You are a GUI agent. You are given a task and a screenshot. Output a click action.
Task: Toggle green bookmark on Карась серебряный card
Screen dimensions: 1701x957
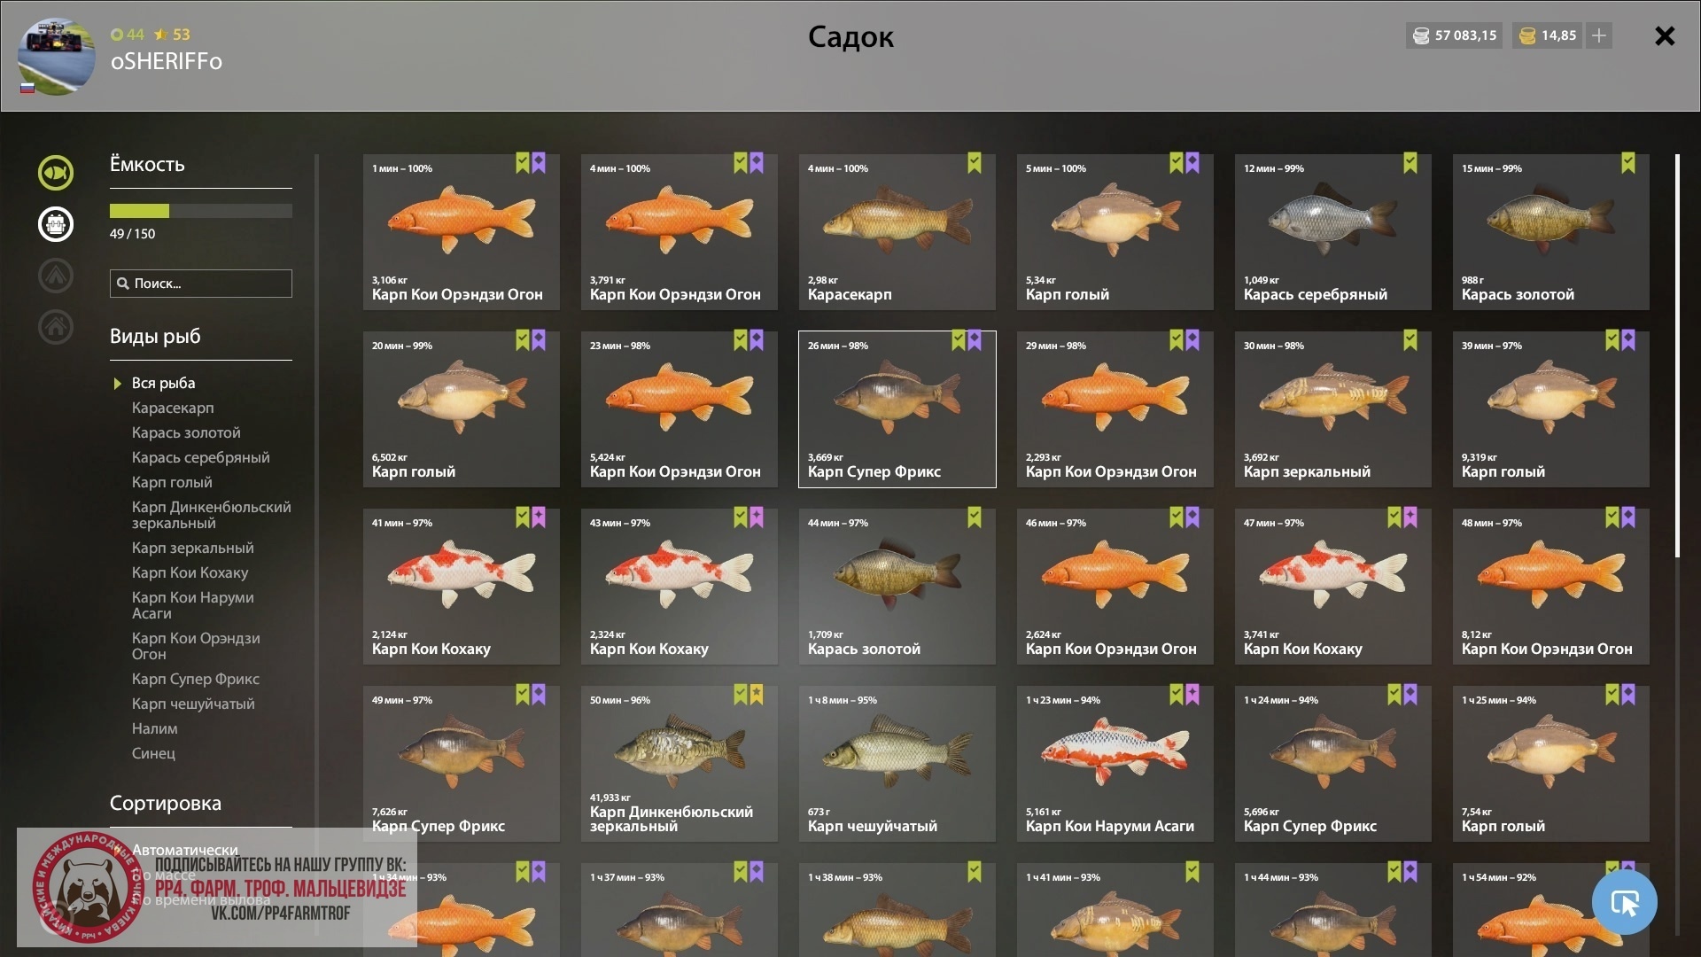click(1410, 163)
